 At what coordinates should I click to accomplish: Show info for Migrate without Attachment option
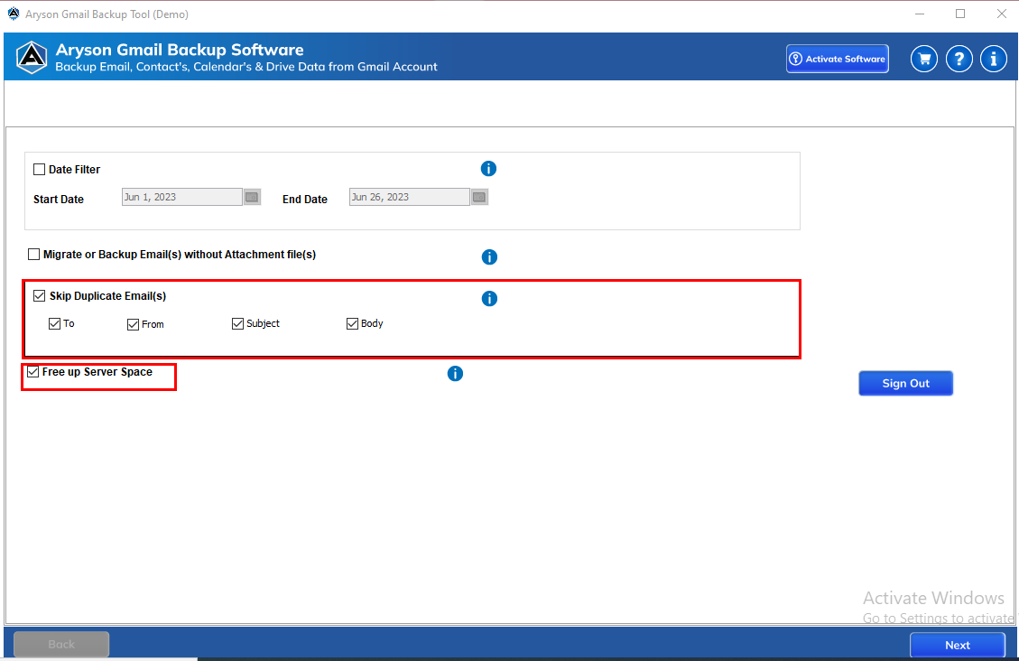[489, 256]
